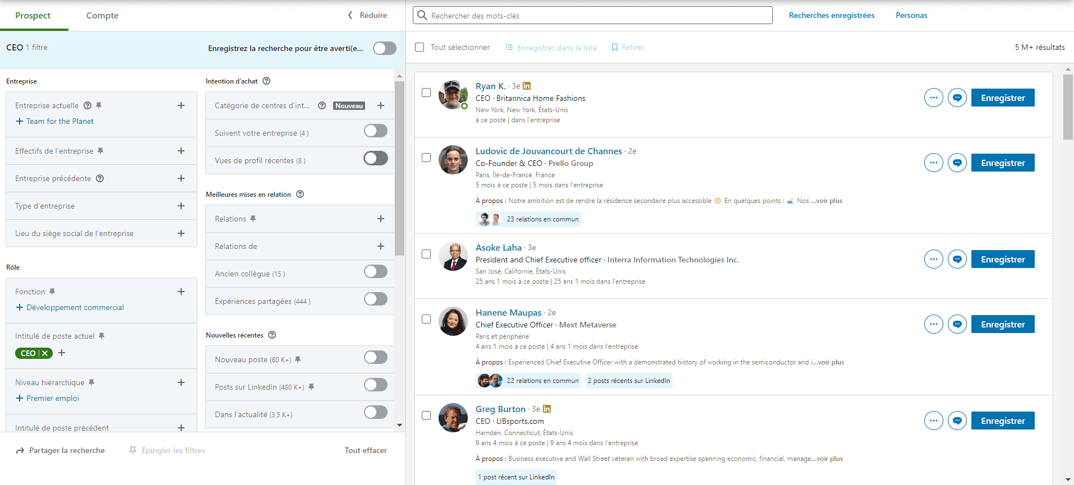Click help icon beside Meilleures mises en relation

pos(300,194)
